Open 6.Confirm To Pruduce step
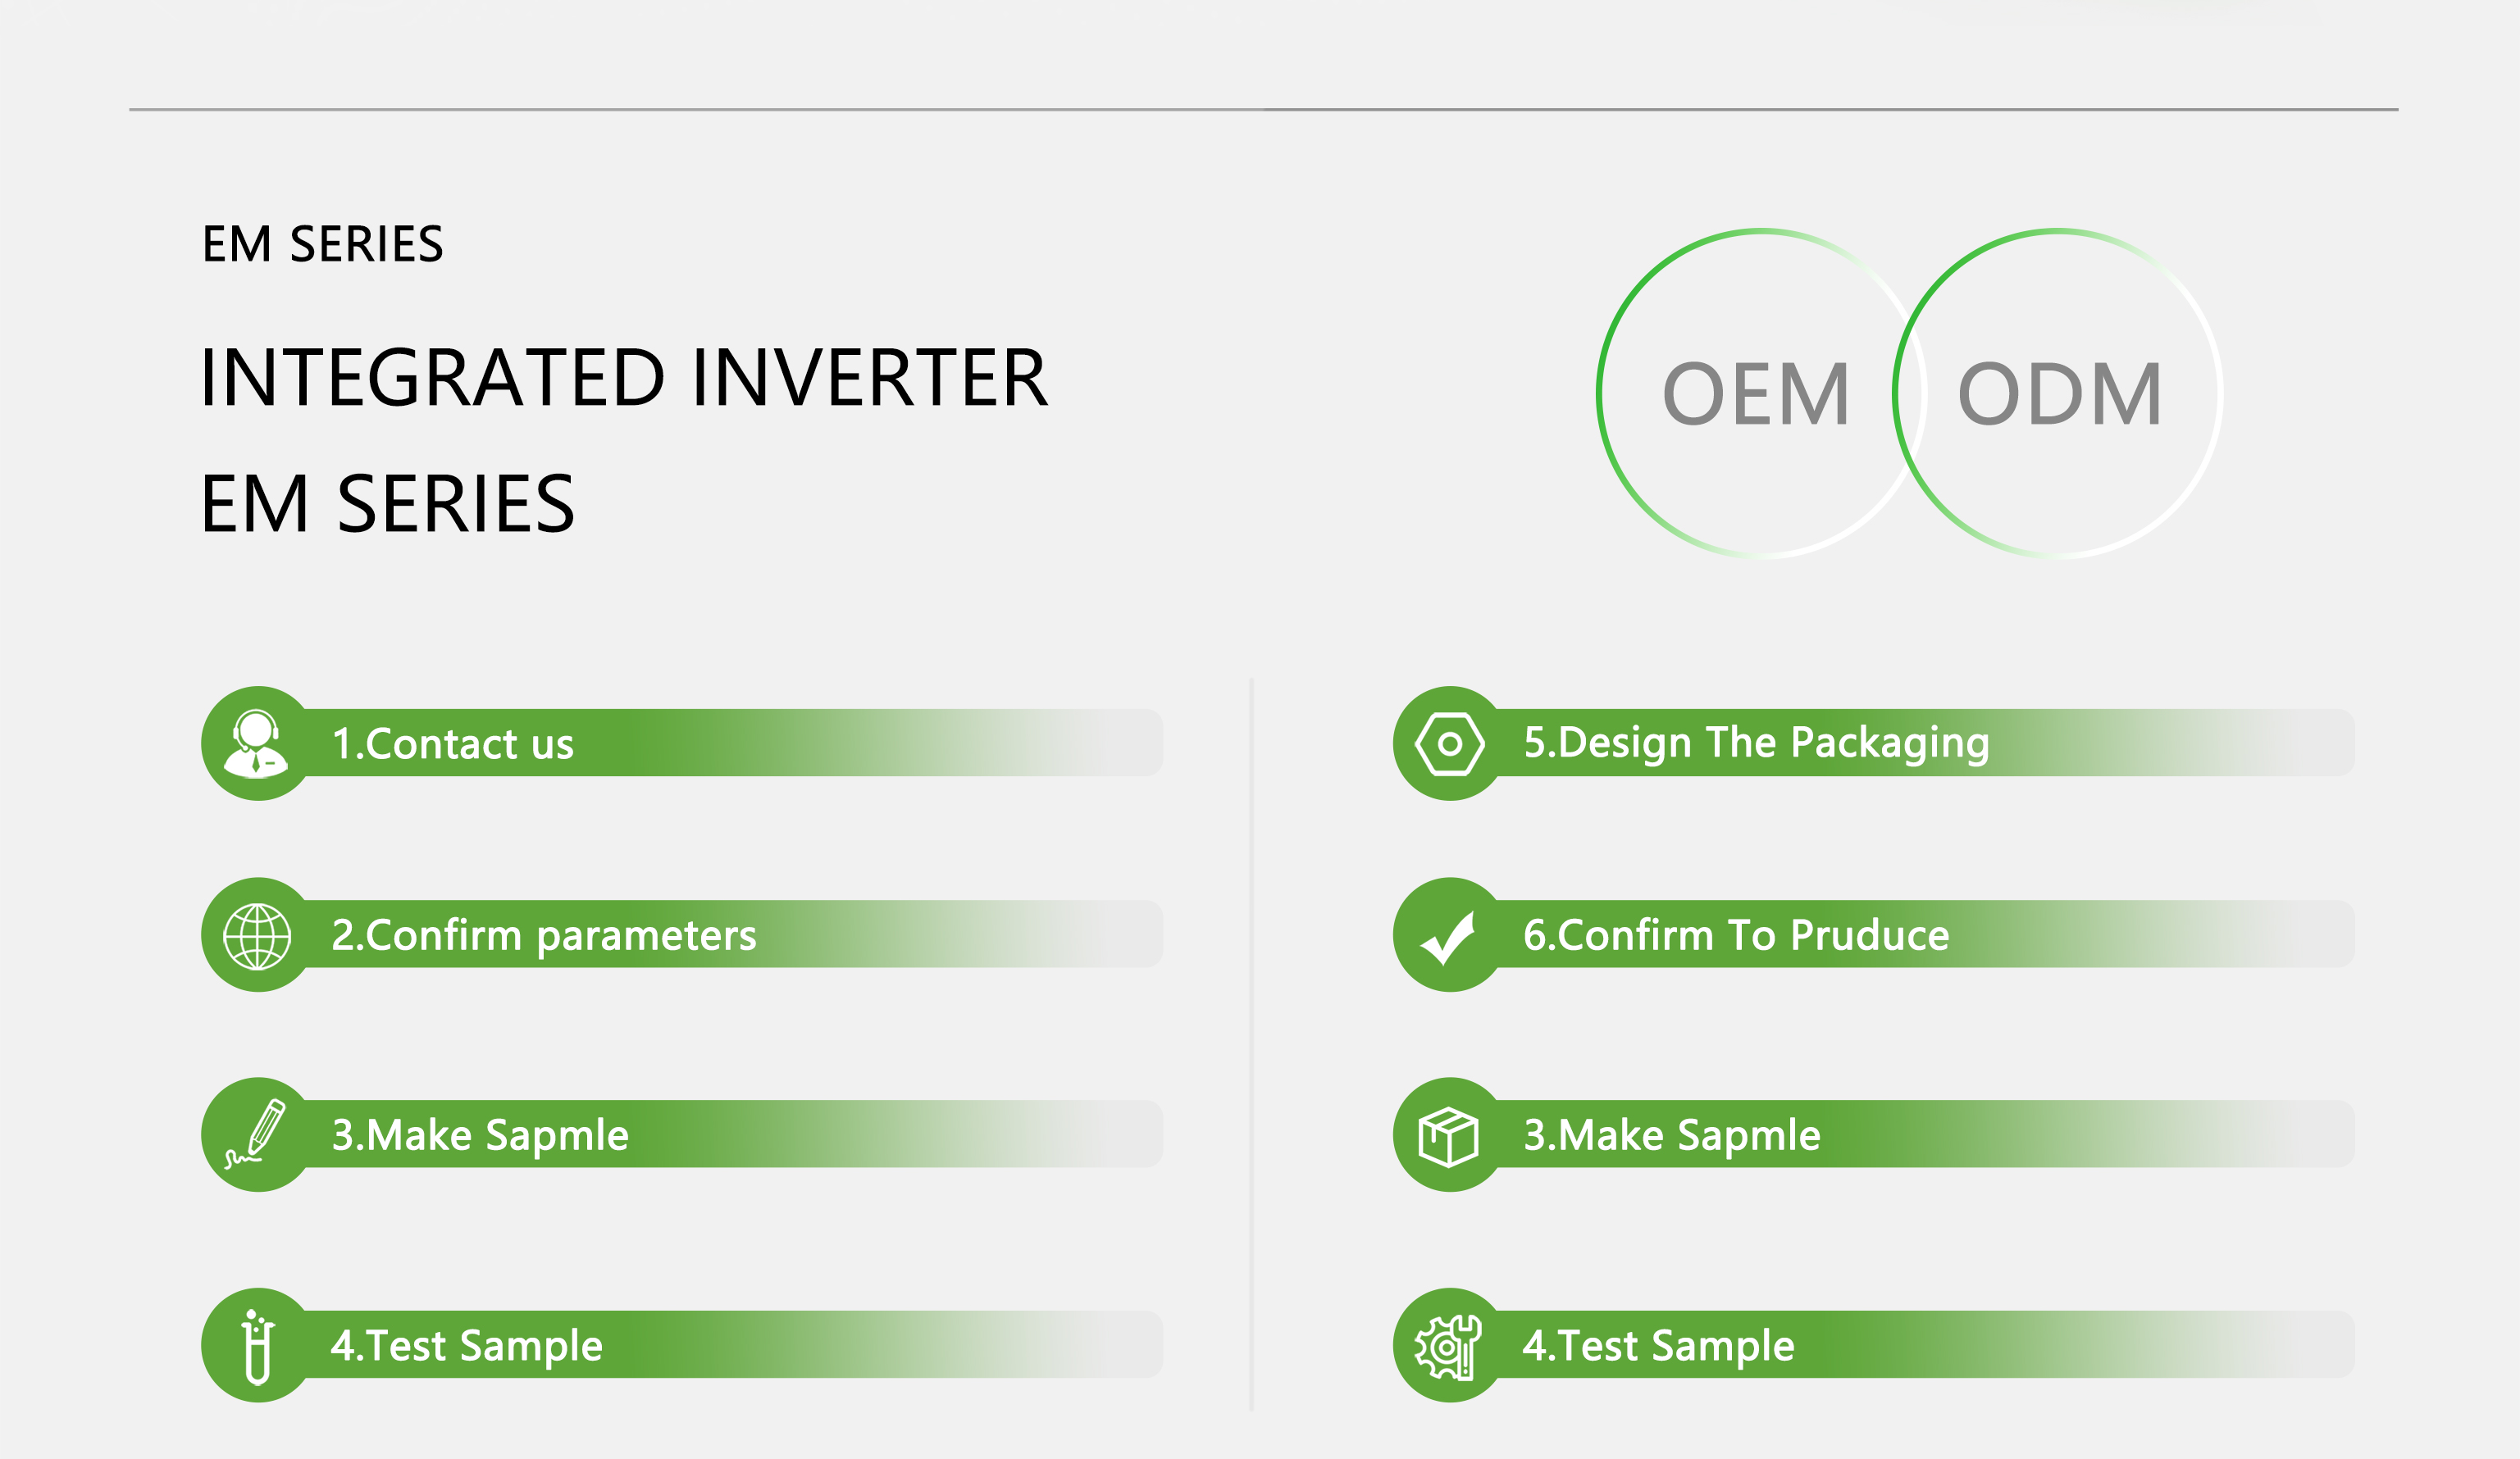 [1874, 935]
